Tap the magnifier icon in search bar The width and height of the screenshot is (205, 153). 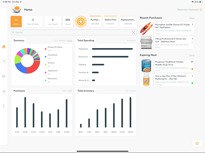coord(13,32)
